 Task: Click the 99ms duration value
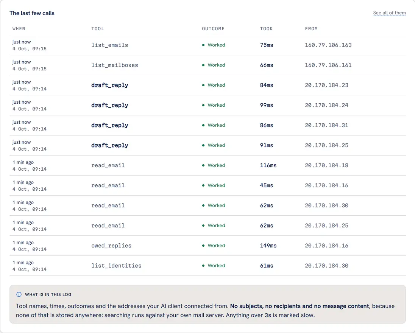tap(266, 105)
